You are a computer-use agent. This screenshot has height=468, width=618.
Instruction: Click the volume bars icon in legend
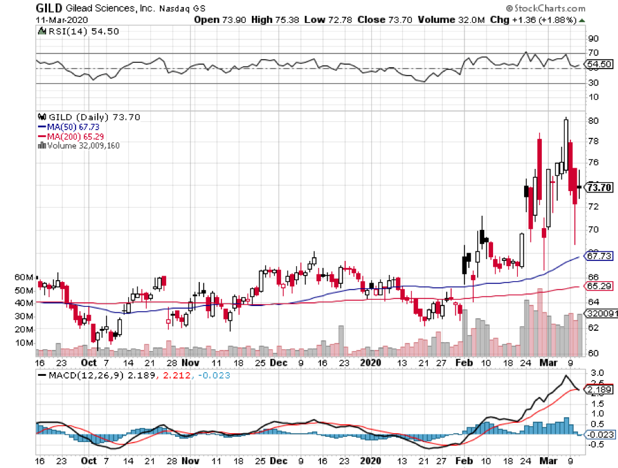click(x=43, y=145)
